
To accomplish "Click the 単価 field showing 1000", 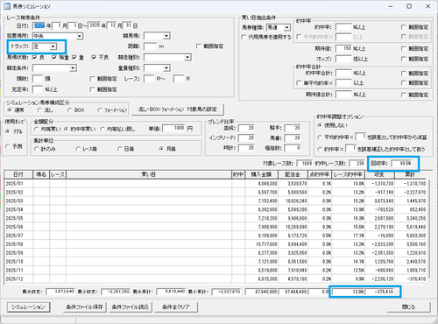I will [173, 128].
